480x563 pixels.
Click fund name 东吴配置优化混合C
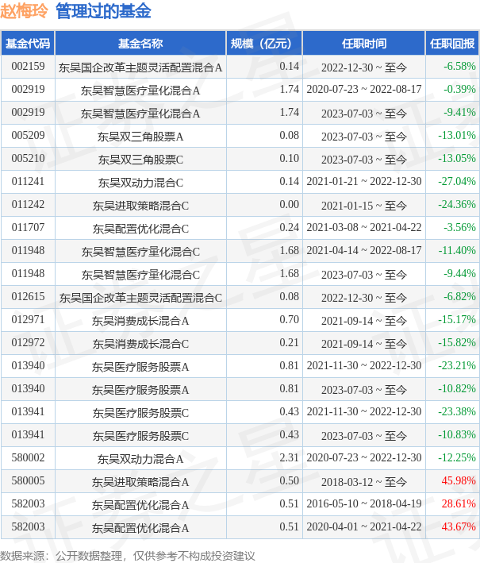tap(140, 229)
